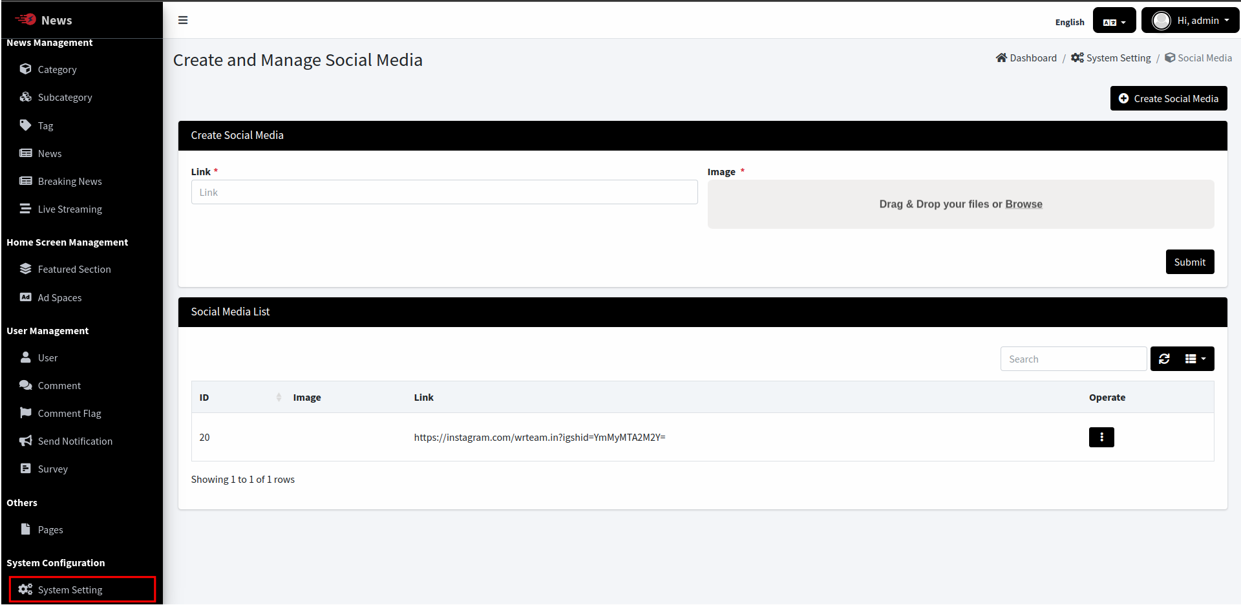This screenshot has height=605, width=1241.
Task: Sort the table by ID column
Action: click(239, 398)
